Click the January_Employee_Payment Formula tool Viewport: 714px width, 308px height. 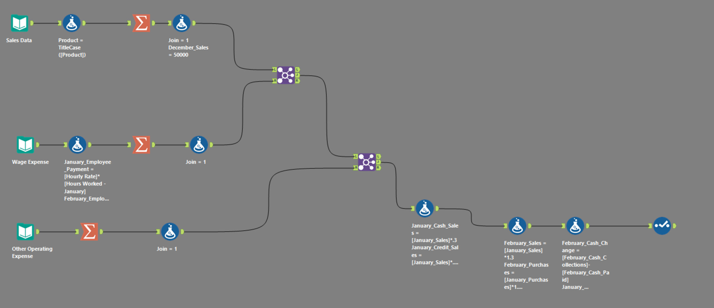pyautogui.click(x=77, y=145)
